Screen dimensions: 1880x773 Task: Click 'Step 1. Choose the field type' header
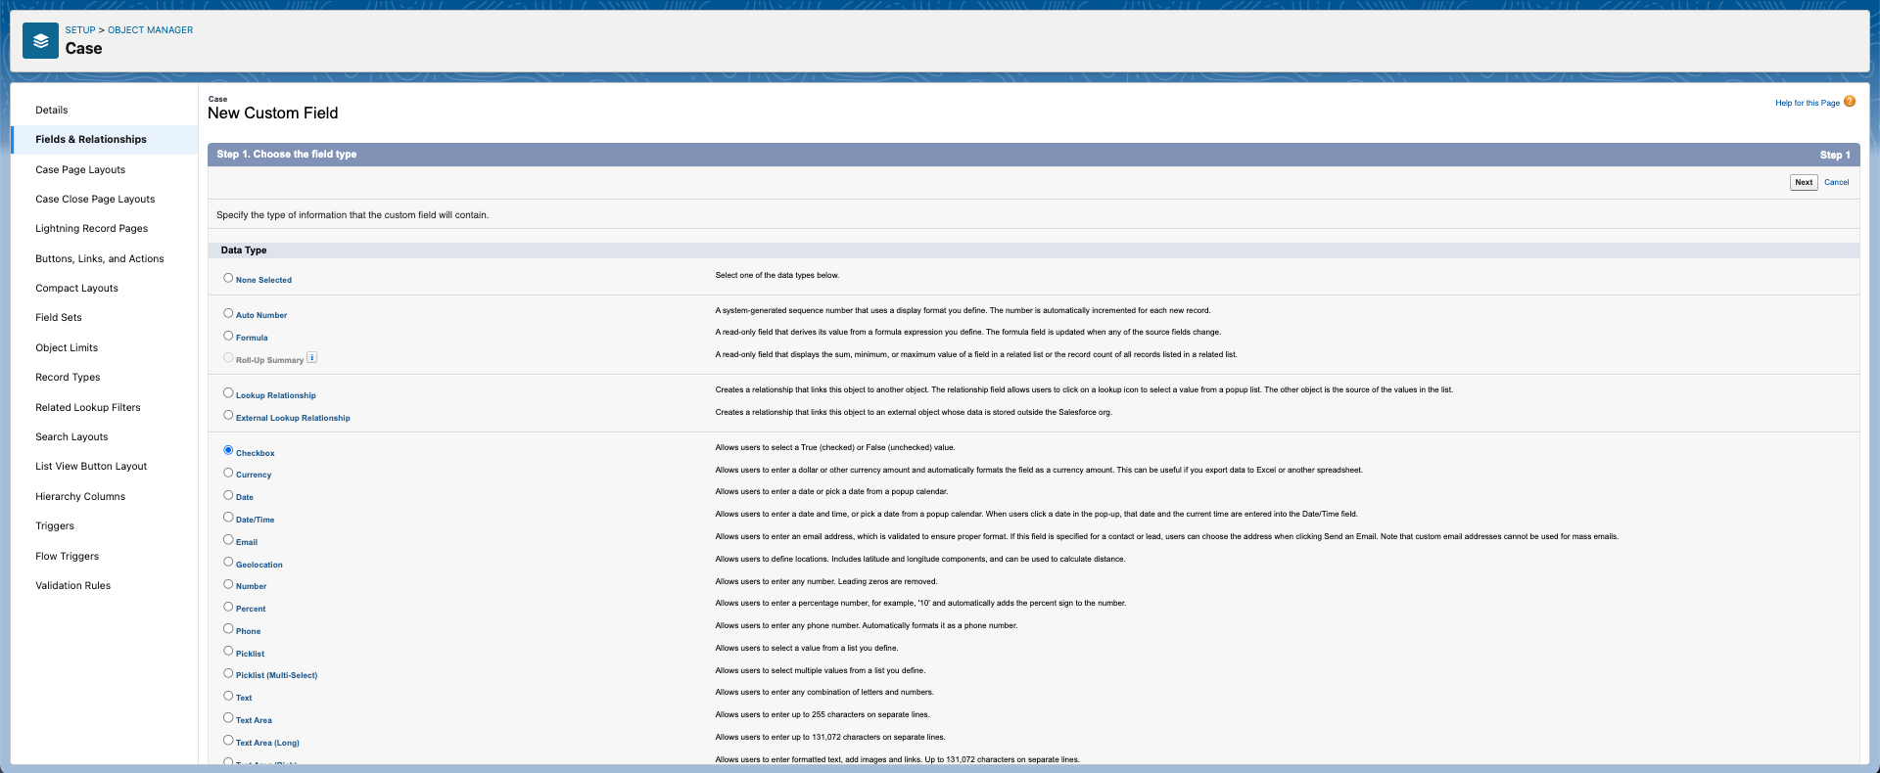(287, 155)
